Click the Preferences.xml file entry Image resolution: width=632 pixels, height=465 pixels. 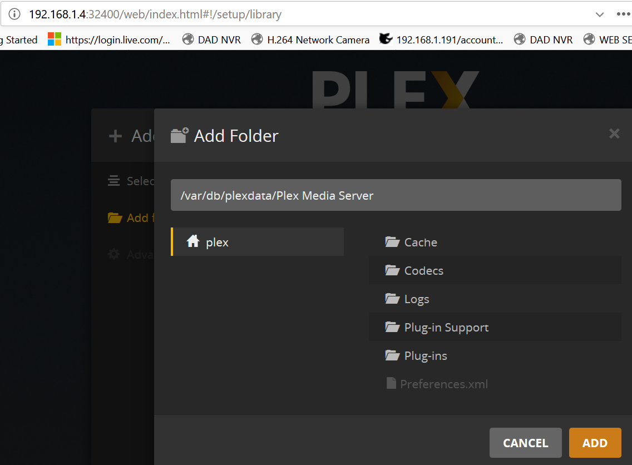[495, 384]
